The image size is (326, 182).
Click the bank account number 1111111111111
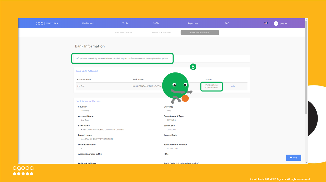(172, 148)
